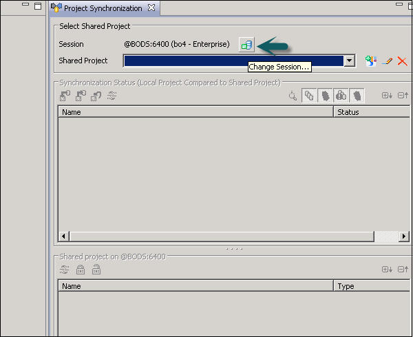The image size is (413, 337).
Task: Toggle second filter button in Synchronization Status
Action: pyautogui.click(x=325, y=96)
